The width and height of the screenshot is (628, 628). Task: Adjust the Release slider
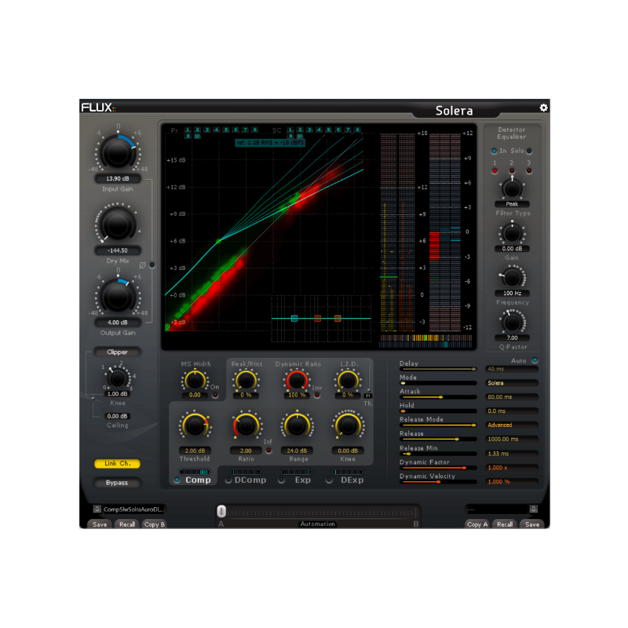(x=438, y=440)
